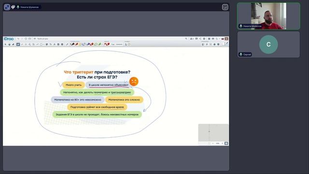This screenshot has width=309, height=174.
Task: Click the 'Много учить' yellow tag
Action: pos(73,85)
